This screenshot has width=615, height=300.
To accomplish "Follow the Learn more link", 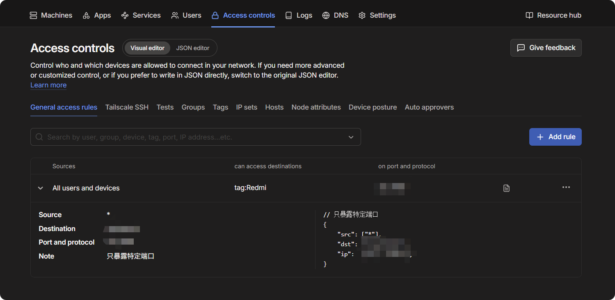I will tap(48, 85).
